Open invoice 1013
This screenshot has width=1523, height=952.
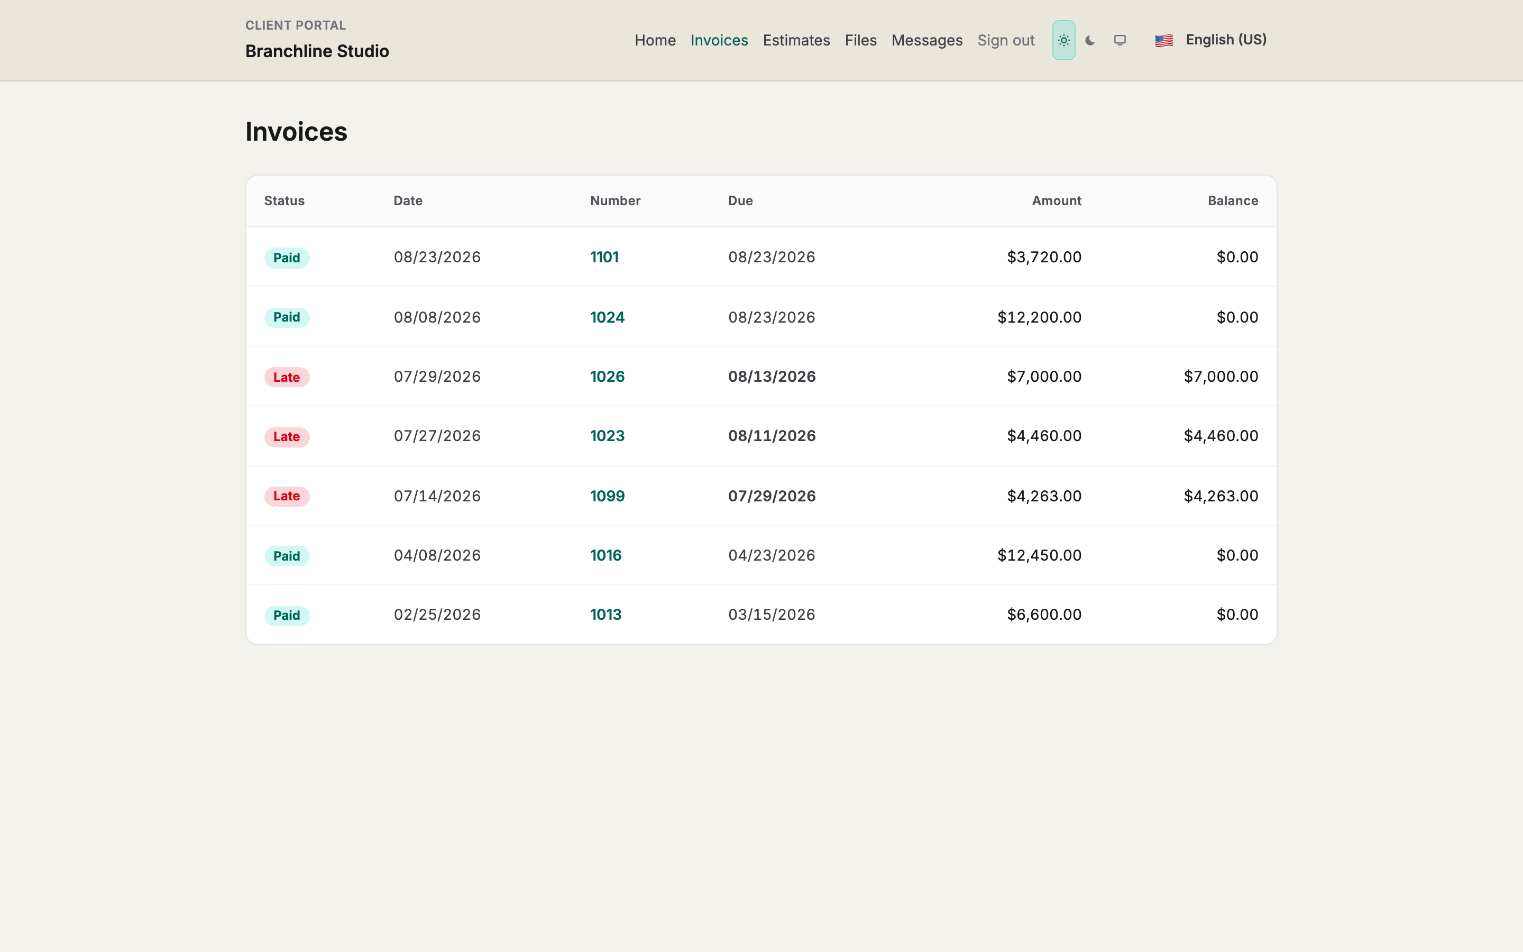tap(605, 615)
